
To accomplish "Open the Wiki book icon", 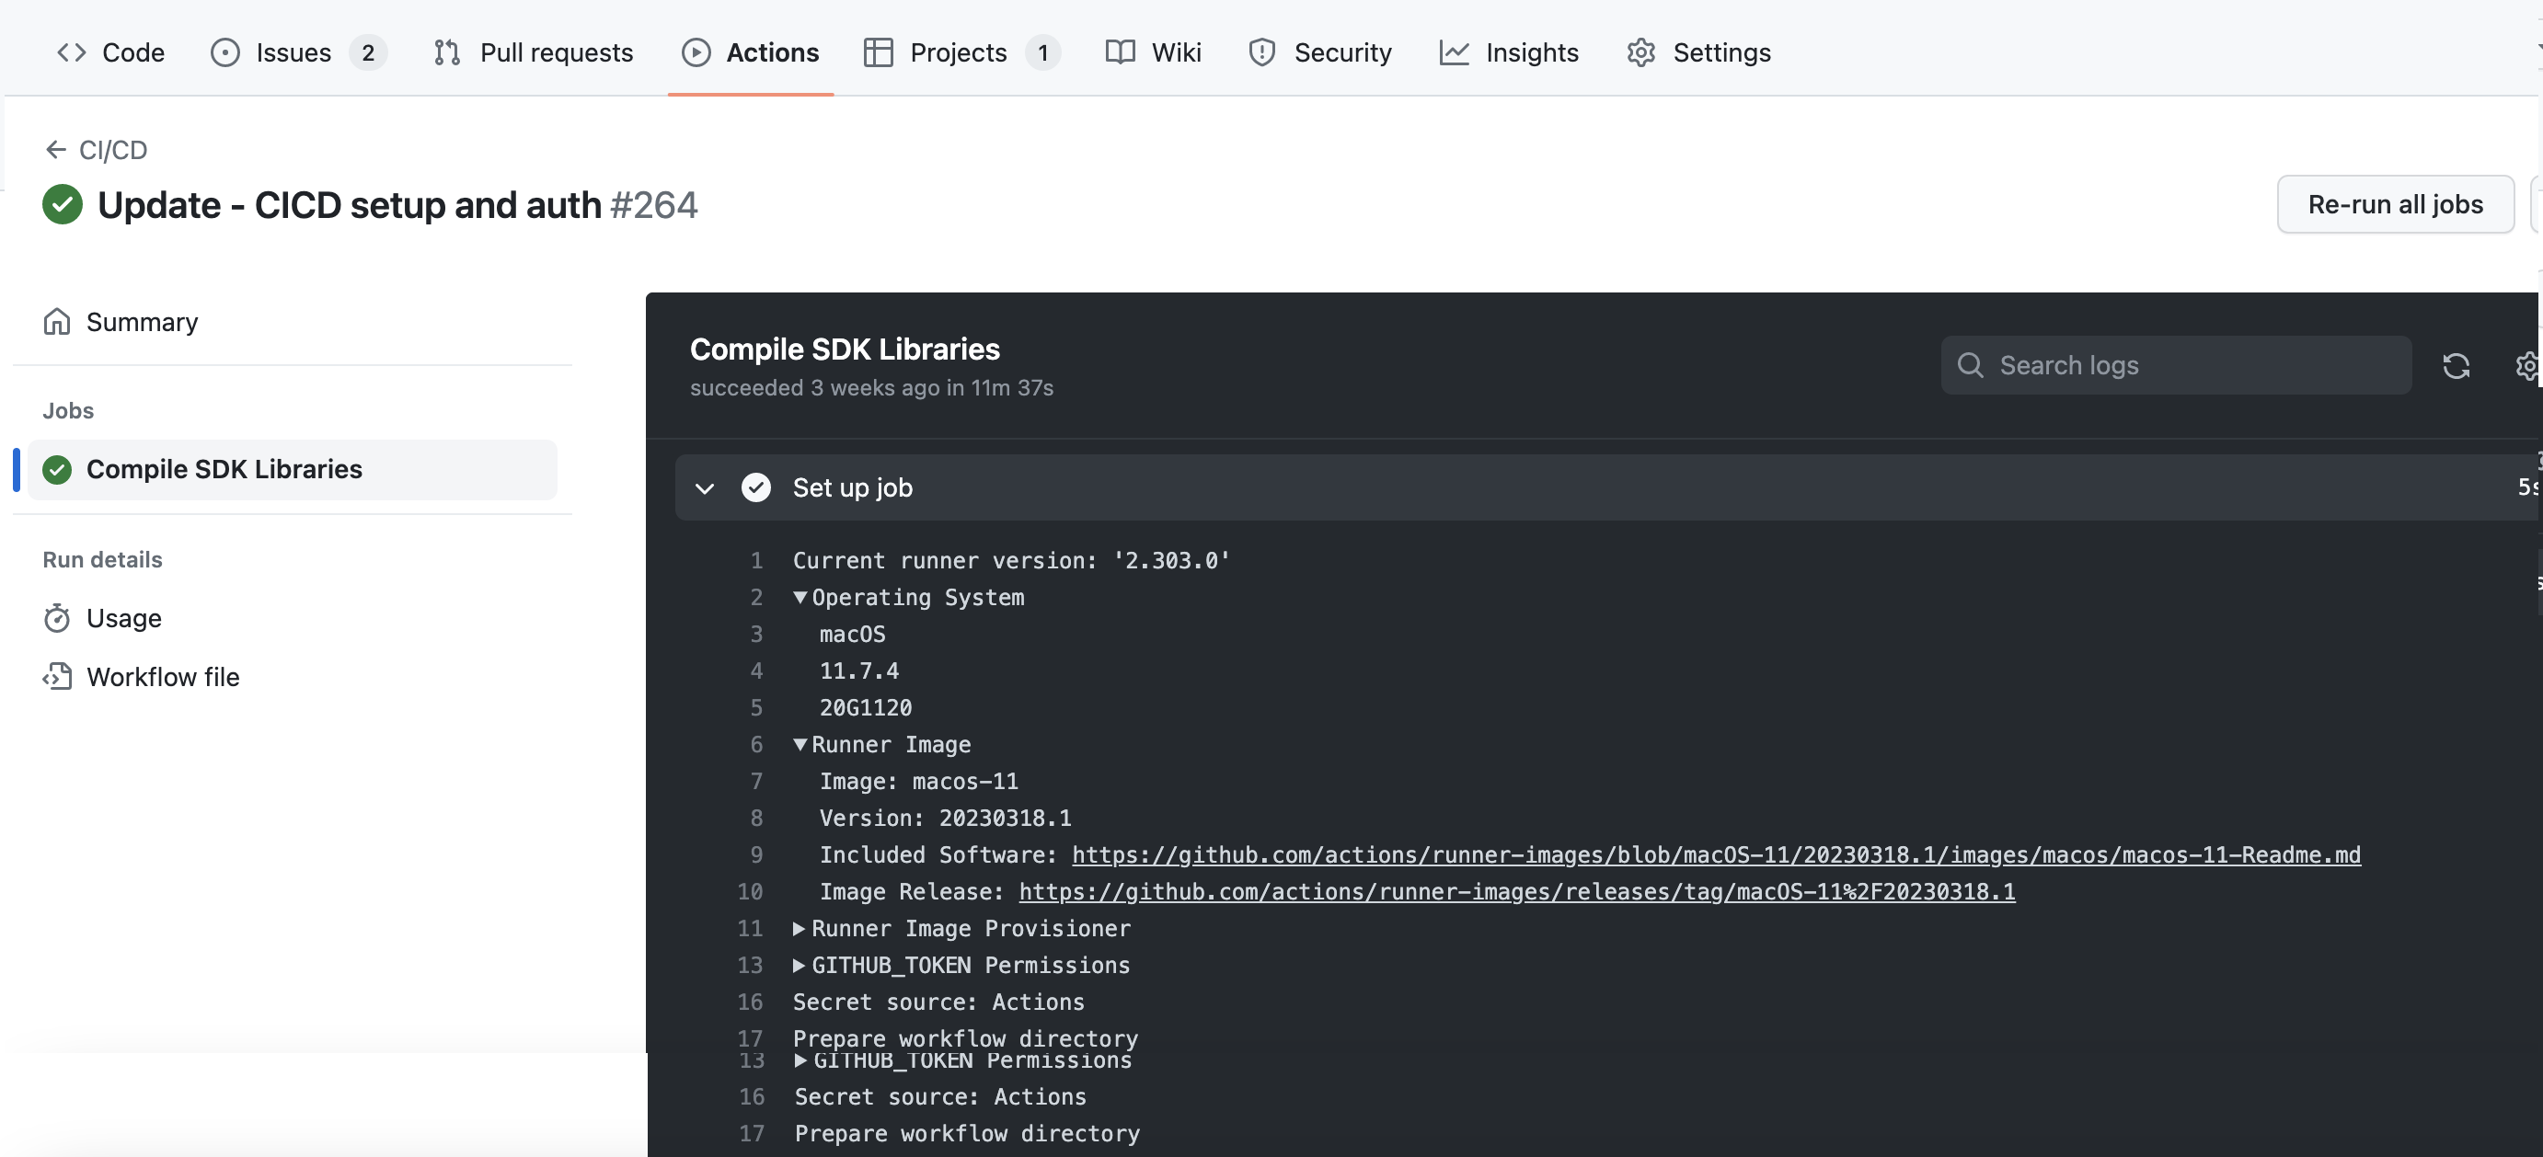I will (1120, 52).
